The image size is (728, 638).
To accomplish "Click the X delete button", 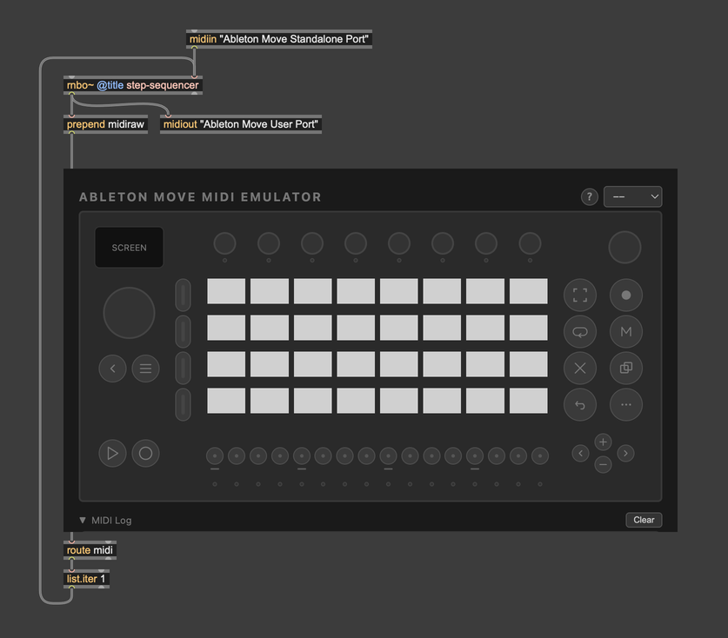I will 580,369.
